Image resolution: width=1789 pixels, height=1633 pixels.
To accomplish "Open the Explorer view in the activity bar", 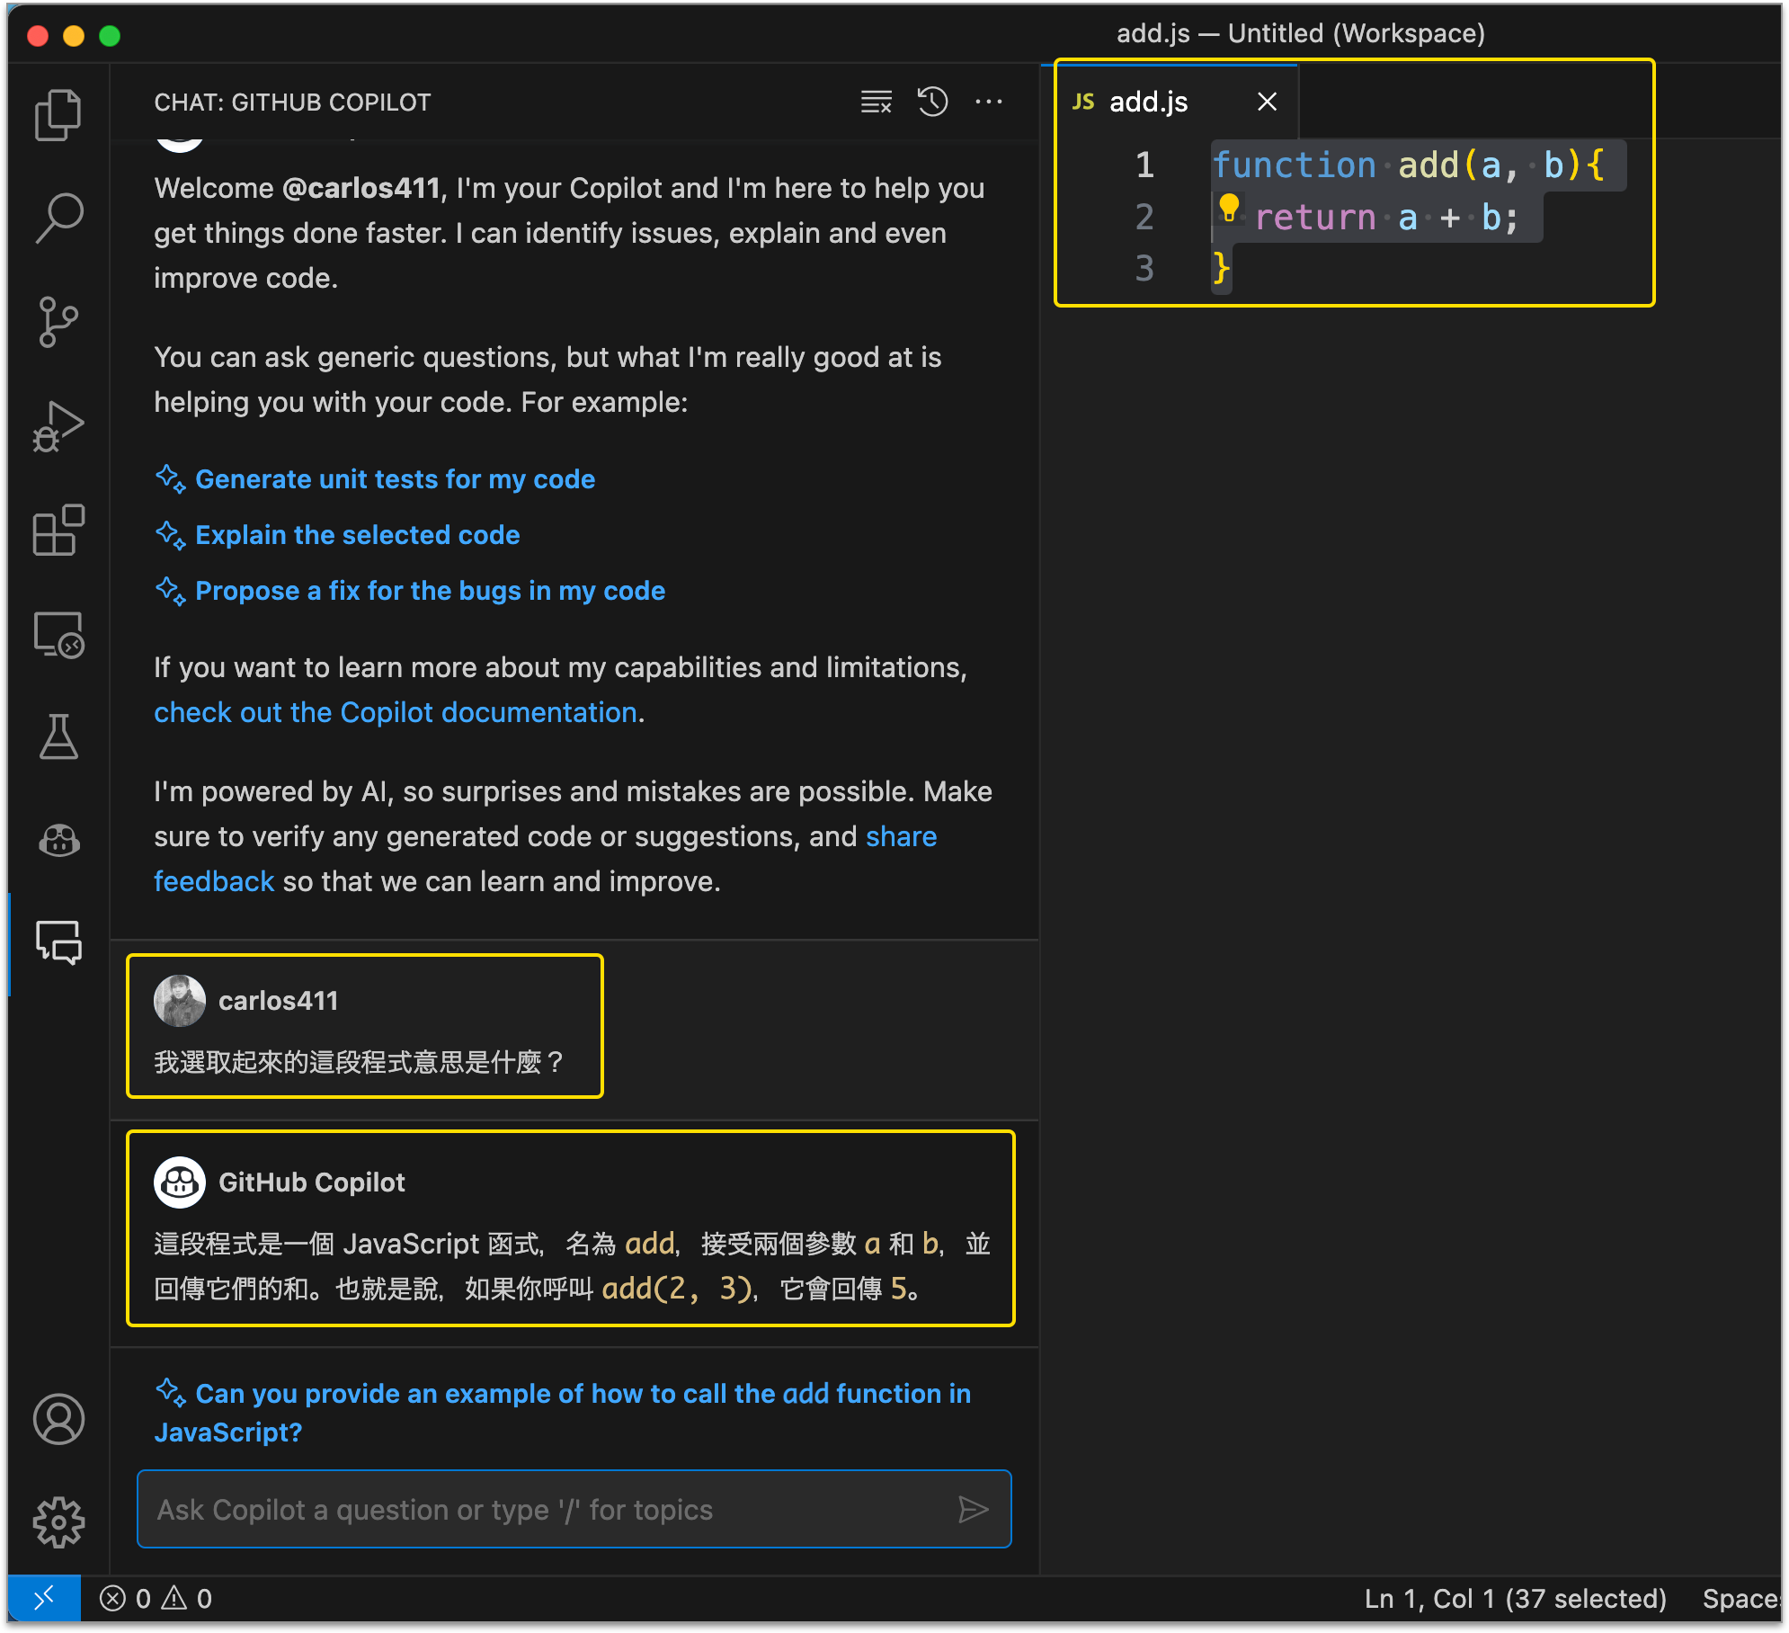I will (x=58, y=114).
